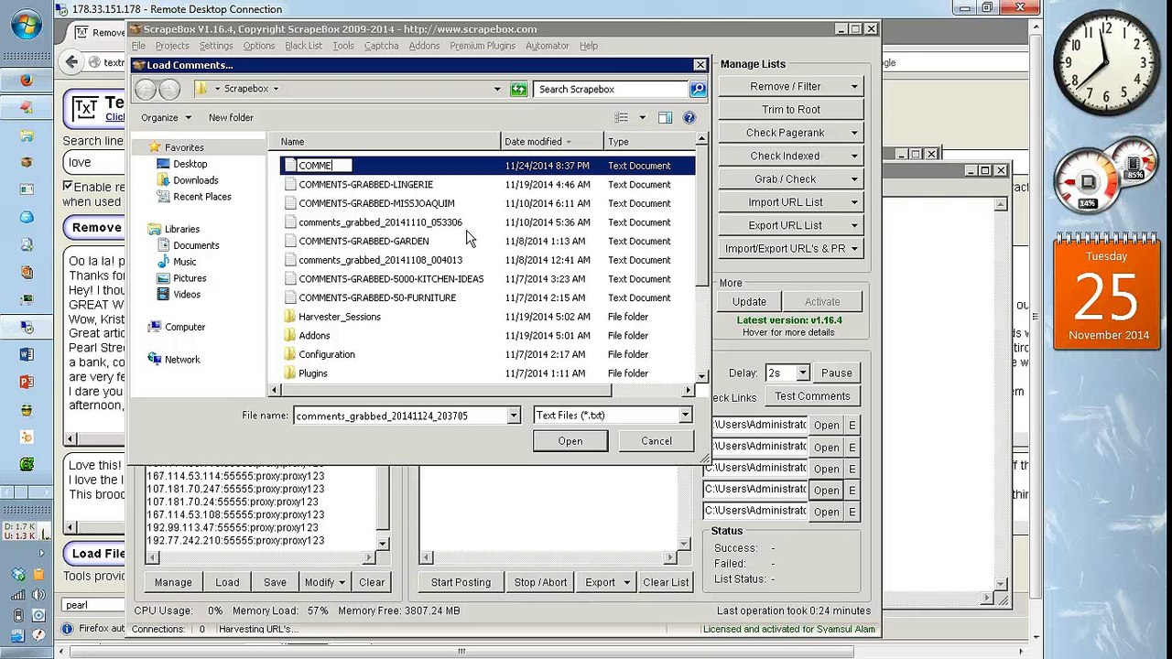Open the Remove / Filter dropdown

coord(854,86)
